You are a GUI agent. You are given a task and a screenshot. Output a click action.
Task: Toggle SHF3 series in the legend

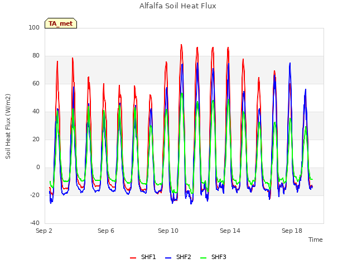tap(213, 257)
